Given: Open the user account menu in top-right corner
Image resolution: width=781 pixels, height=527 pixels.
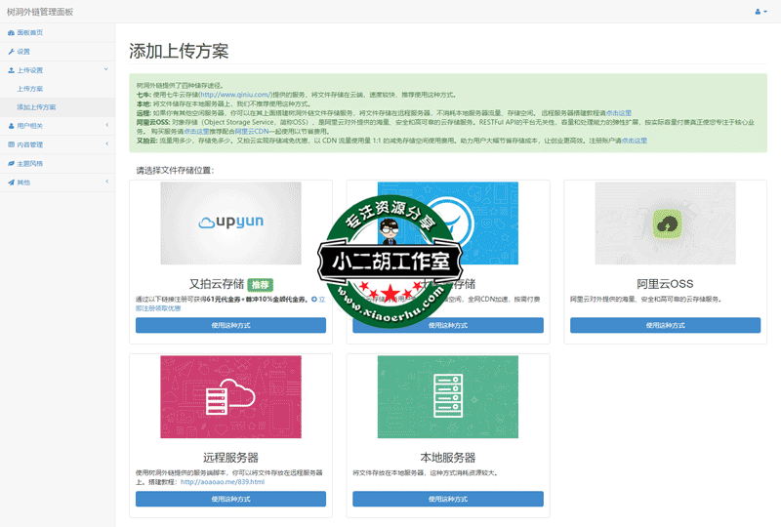Looking at the screenshot, I should point(760,11).
